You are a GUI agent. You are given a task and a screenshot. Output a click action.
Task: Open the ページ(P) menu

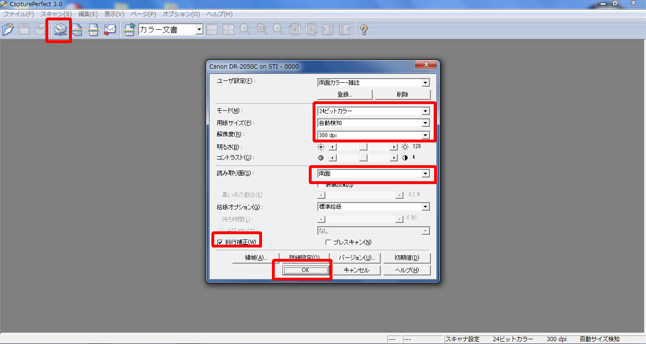click(143, 14)
